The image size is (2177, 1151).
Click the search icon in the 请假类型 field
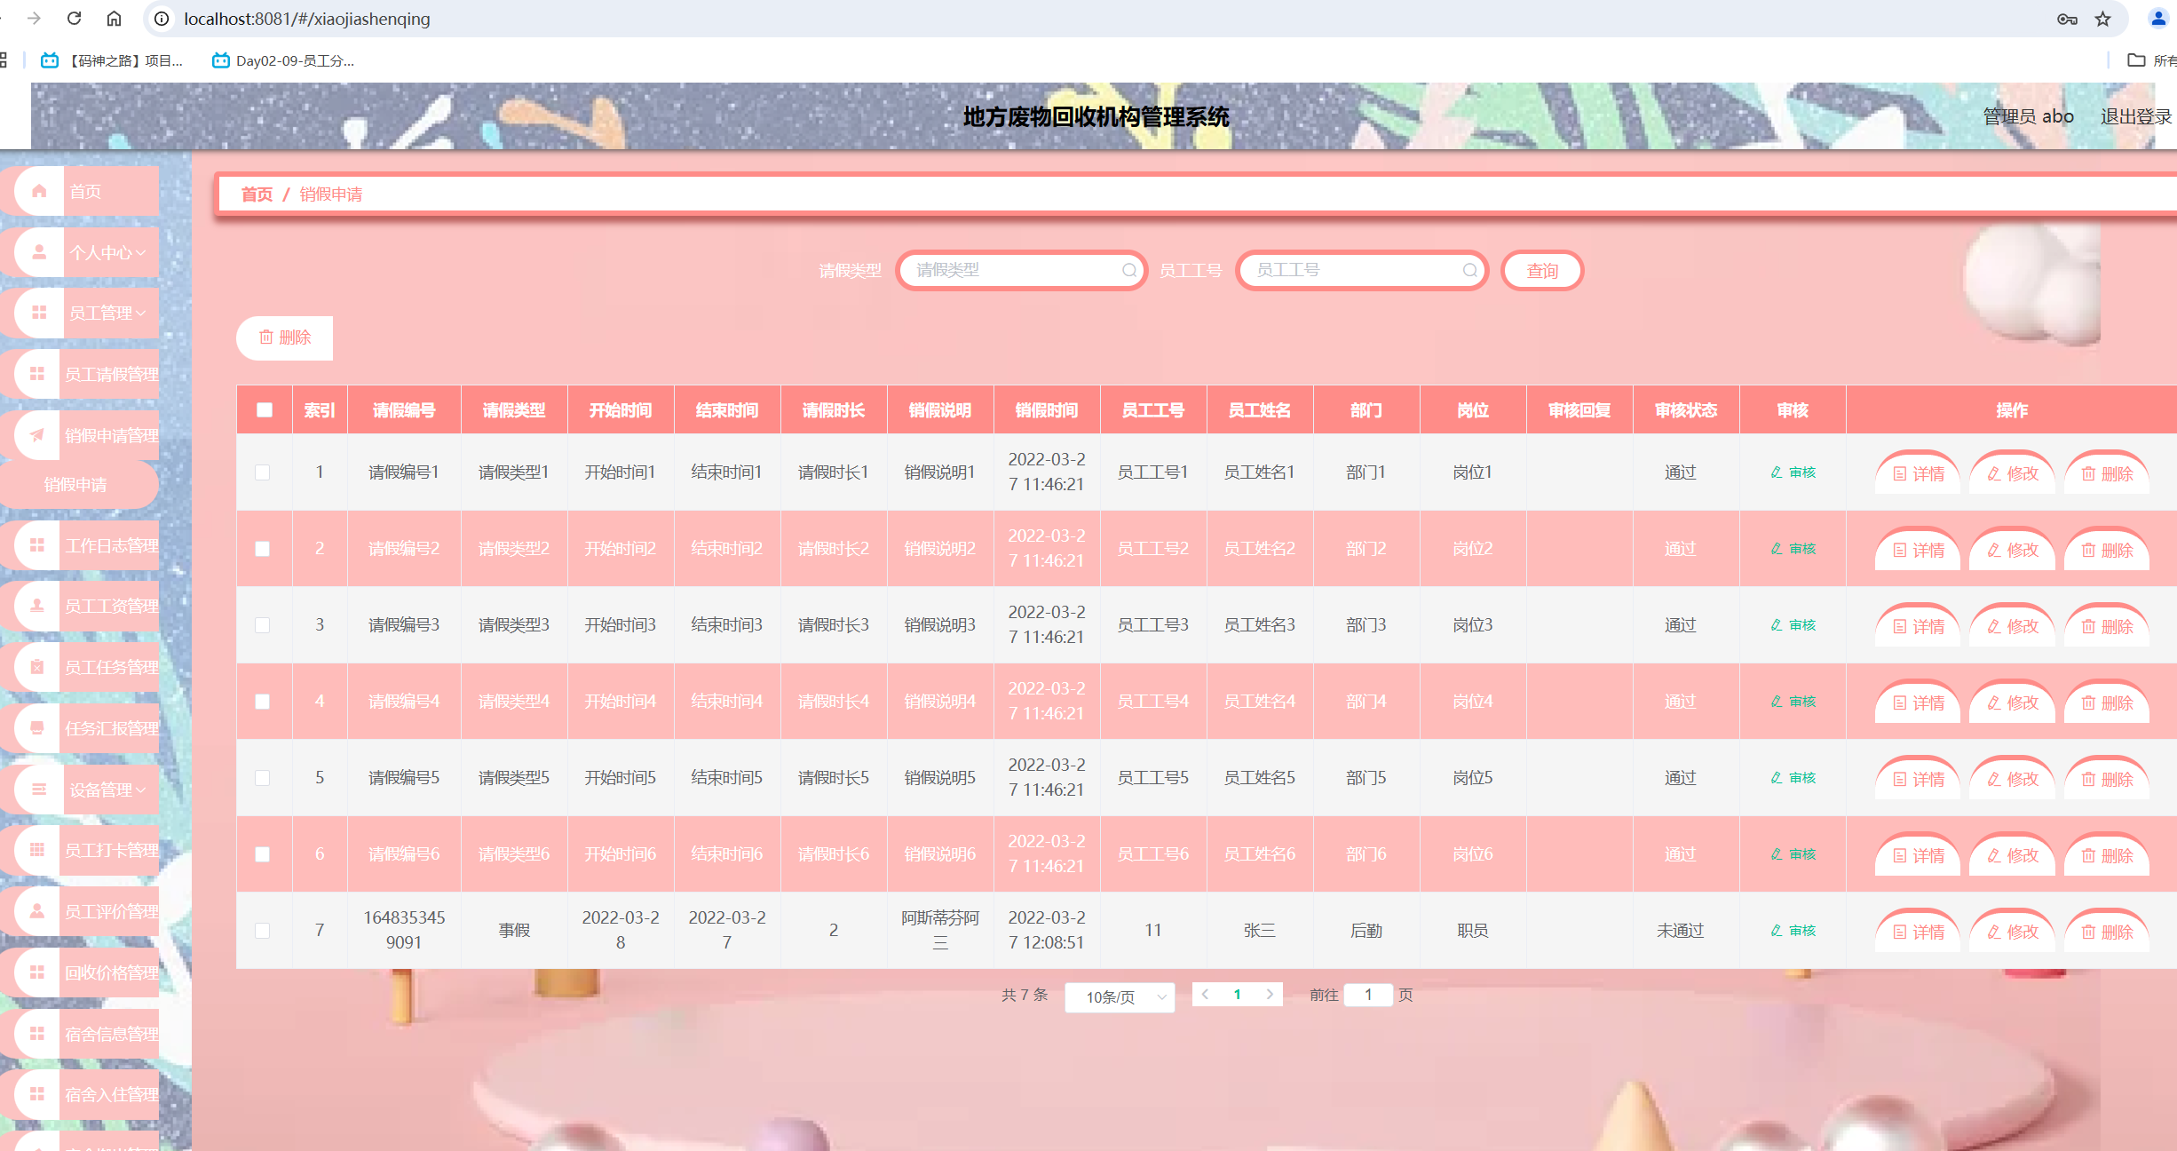tap(1128, 270)
